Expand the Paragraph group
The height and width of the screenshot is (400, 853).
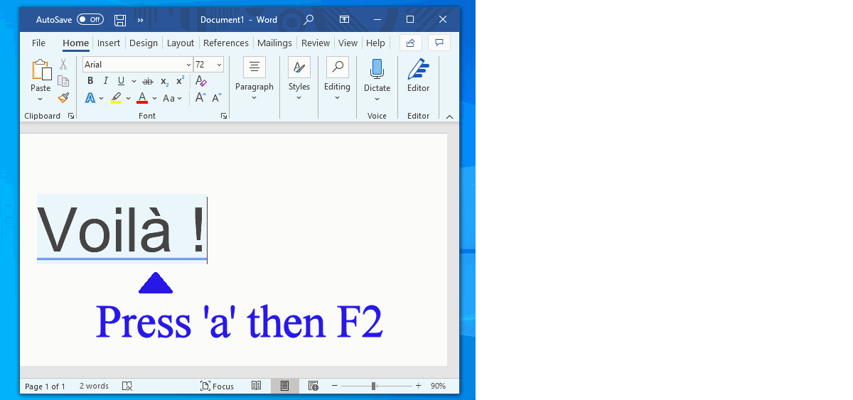tap(254, 79)
